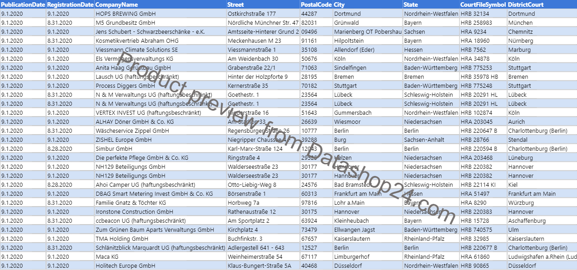Click city cell Allendorf (Eder)

368,49
